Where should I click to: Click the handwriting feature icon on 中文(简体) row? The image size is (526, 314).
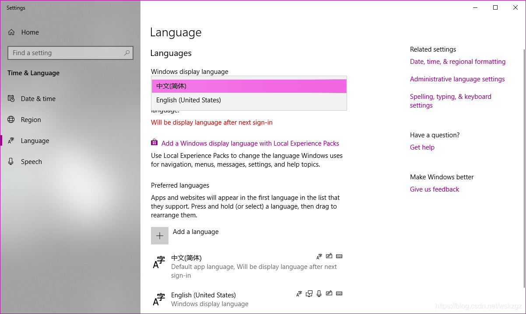(x=329, y=256)
